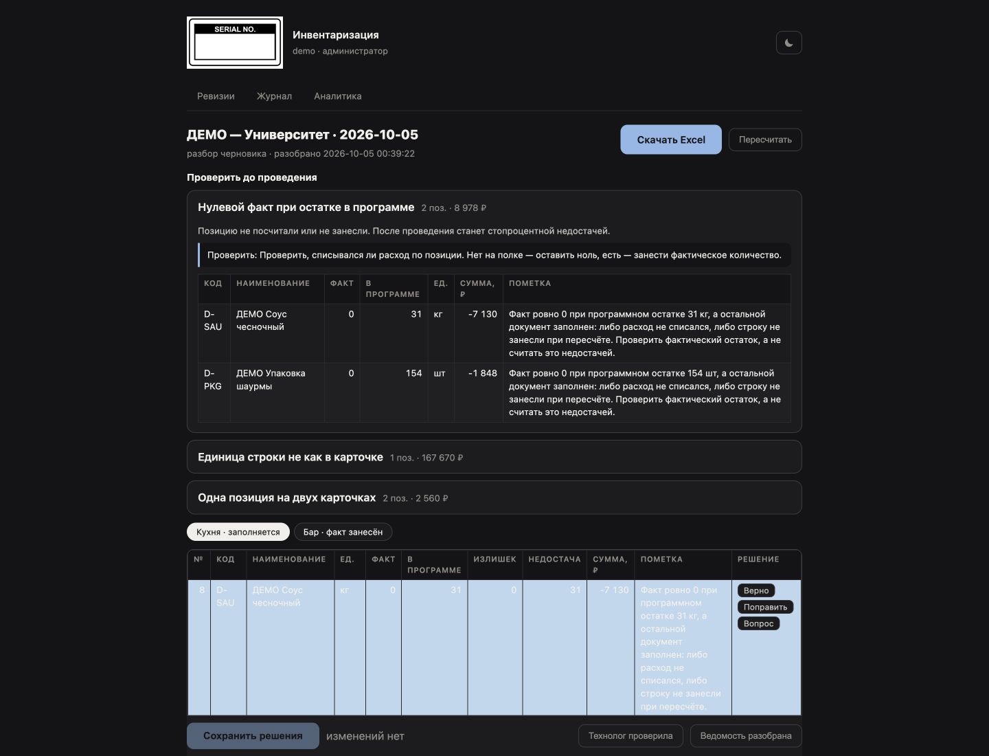This screenshot has width=989, height=756.
Task: Click the D-PKG code cell
Action: [x=214, y=392]
